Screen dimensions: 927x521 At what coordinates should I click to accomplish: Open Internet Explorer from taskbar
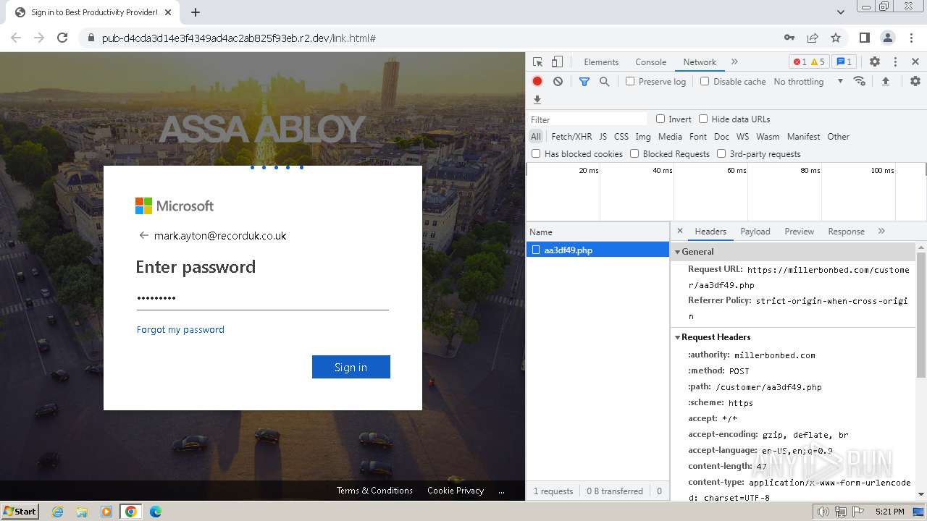[x=57, y=512]
